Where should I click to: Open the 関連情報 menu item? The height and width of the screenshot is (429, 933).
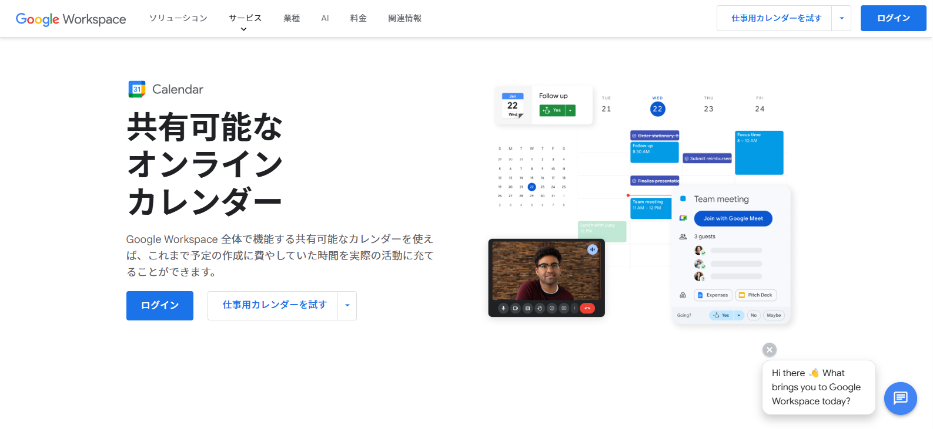[x=404, y=18]
